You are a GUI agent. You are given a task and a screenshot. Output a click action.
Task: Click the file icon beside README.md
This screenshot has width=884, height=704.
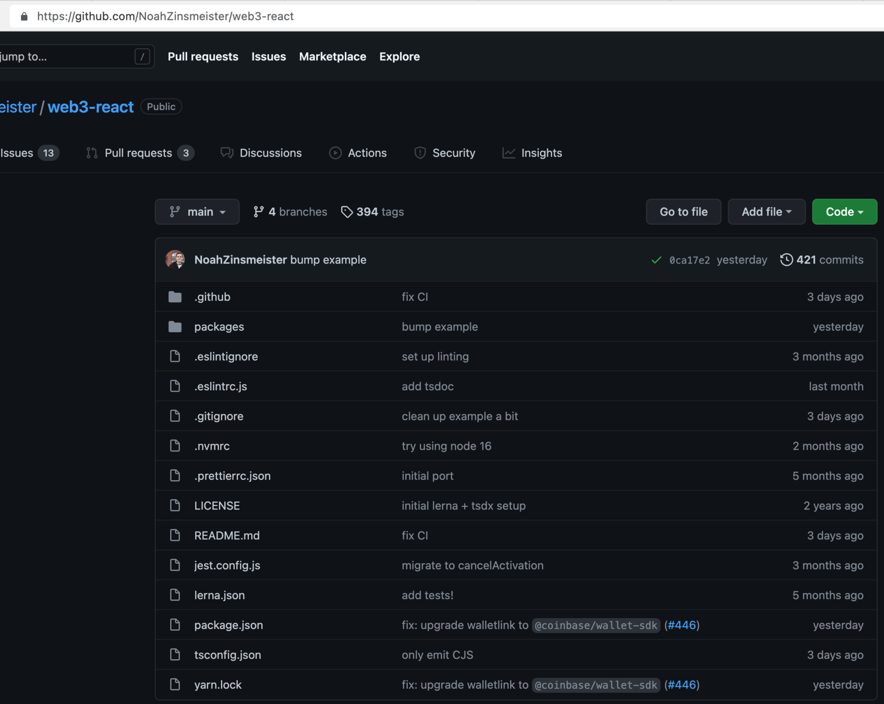[175, 535]
